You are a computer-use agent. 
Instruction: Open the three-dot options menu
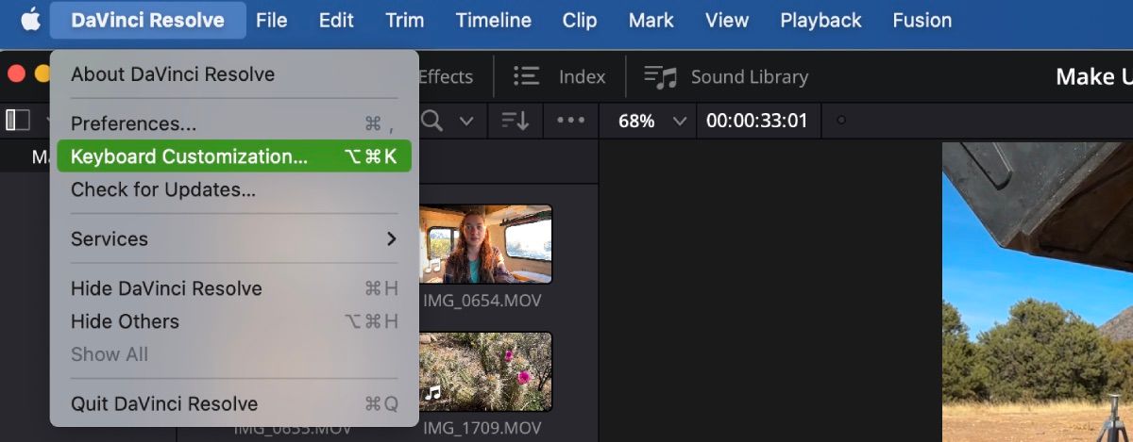[x=570, y=121]
